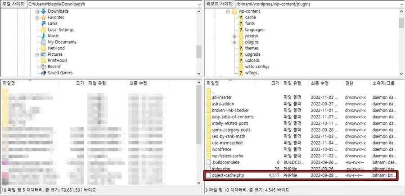Click the wordfence folder icon
Viewport: 405px width, 196px height.
coord(209,149)
